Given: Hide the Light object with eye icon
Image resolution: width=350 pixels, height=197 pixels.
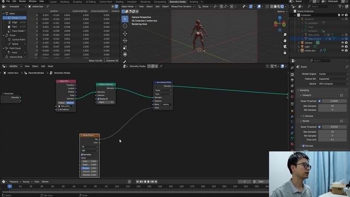Looking at the screenshot, I should tap(342, 47).
